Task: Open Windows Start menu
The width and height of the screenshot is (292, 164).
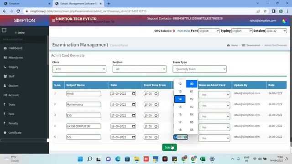Action: coord(80,159)
